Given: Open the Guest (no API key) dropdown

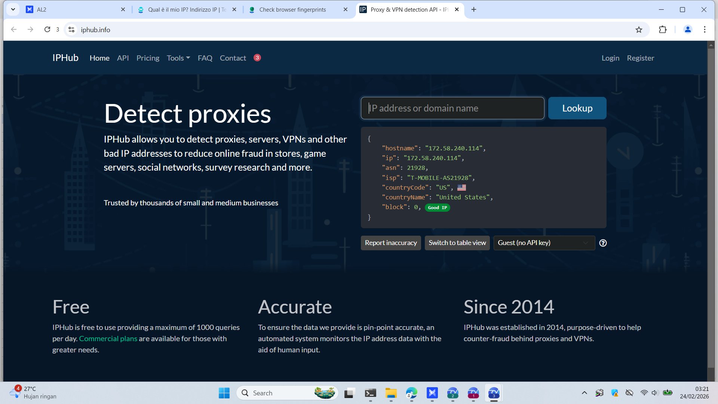Looking at the screenshot, I should click(x=544, y=243).
